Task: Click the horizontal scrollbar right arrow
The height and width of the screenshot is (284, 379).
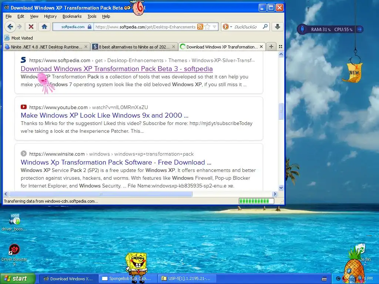Action: 275,194
